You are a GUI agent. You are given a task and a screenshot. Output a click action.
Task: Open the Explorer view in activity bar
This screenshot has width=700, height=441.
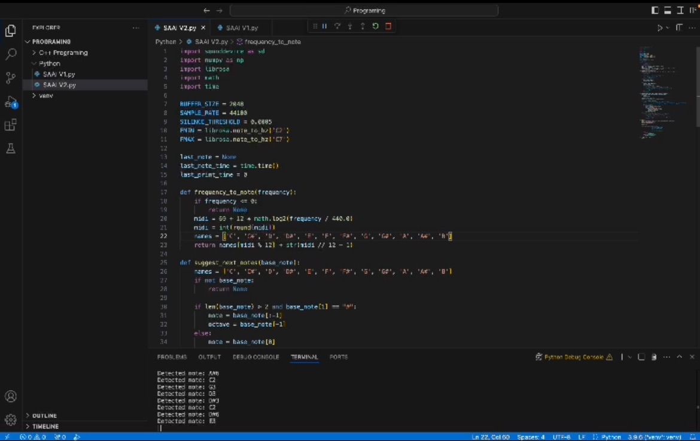coord(11,31)
